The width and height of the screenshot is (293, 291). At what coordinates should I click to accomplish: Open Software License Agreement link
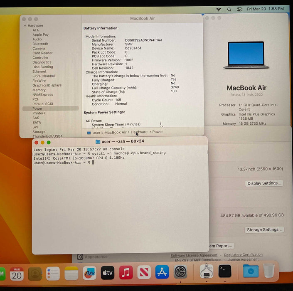(194, 255)
